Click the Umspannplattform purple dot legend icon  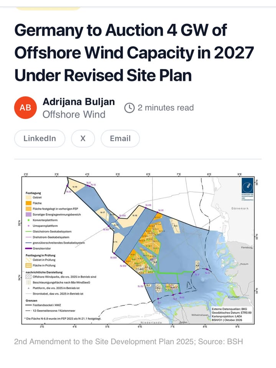[x=28, y=226]
